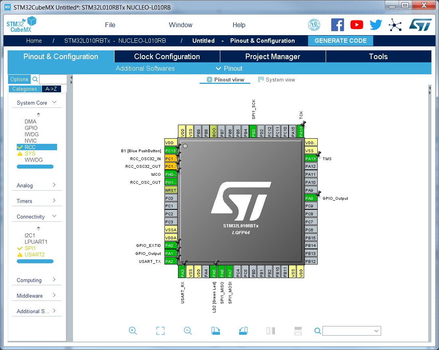This screenshot has height=350, width=439.
Task: Click the vertical split view icon
Action: point(271,331)
